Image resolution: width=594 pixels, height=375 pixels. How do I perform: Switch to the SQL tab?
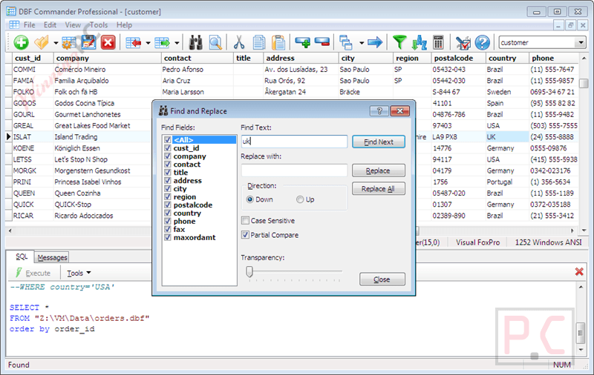22,256
